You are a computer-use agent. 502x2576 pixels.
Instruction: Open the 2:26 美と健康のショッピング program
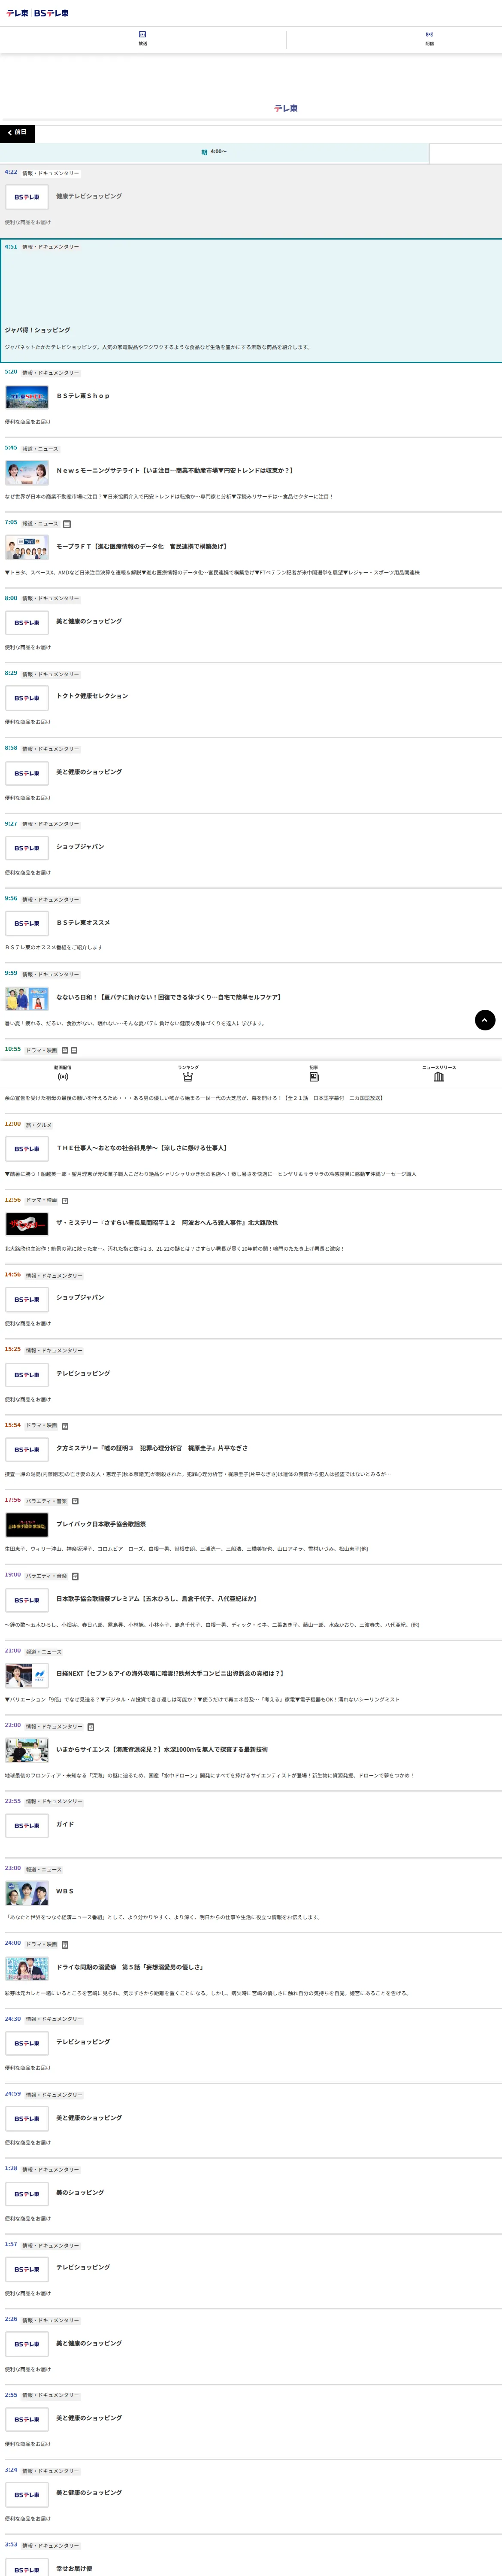[x=251, y=2345]
